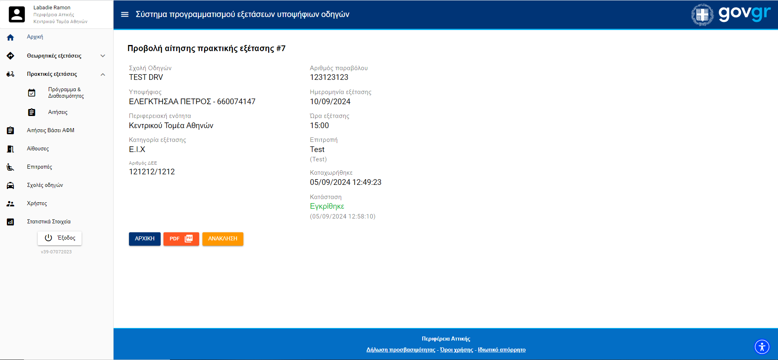
Task: Go to Επιτροπές in the sidebar
Action: click(x=39, y=167)
